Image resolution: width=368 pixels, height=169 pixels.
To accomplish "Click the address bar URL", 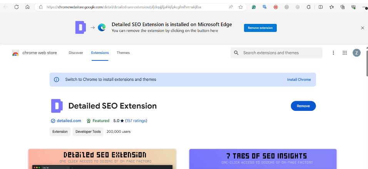I will (x=124, y=7).
